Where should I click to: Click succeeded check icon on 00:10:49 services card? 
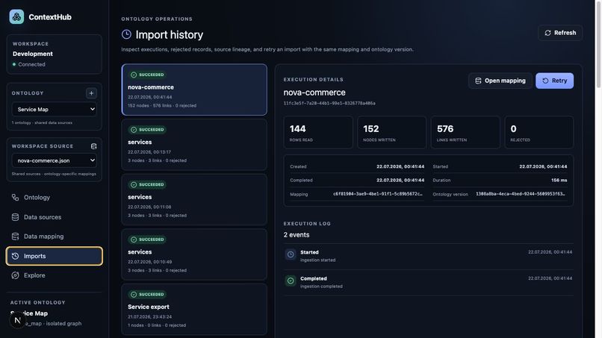tap(134, 240)
